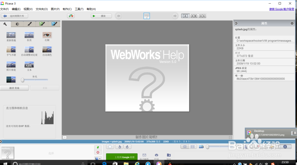Click the 导出 export icon
The image size is (297, 165).
click(x=169, y=156)
